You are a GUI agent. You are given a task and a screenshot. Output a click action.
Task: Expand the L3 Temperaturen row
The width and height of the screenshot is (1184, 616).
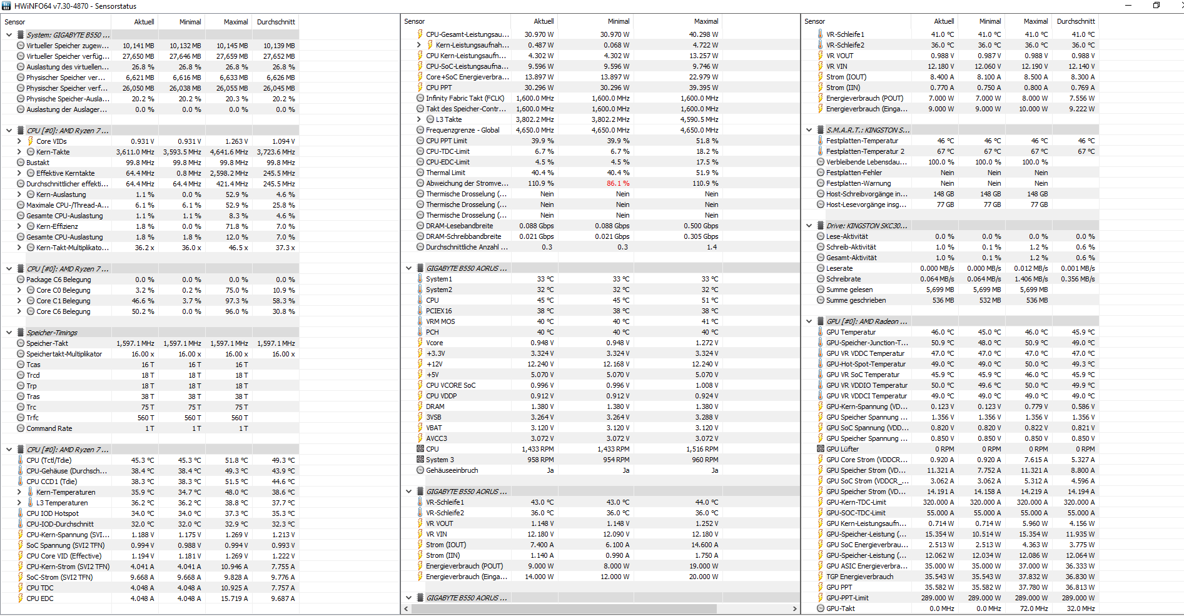click(x=19, y=503)
